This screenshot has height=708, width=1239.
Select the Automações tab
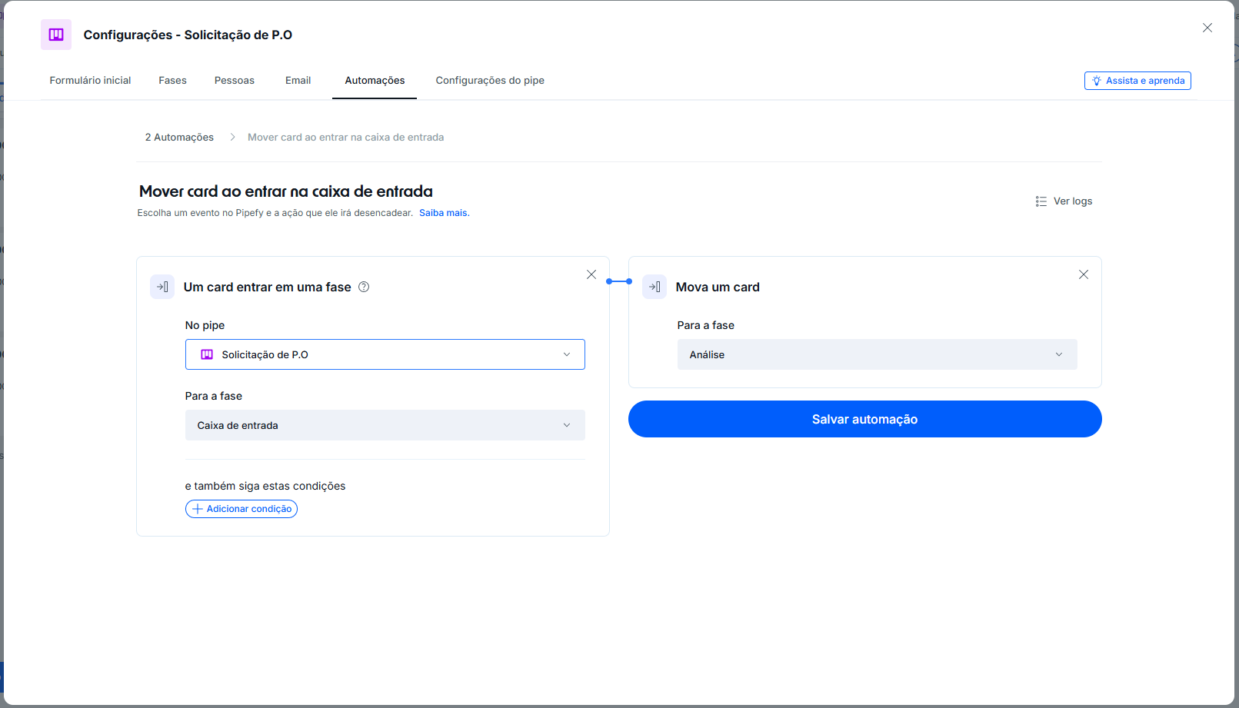coord(375,80)
